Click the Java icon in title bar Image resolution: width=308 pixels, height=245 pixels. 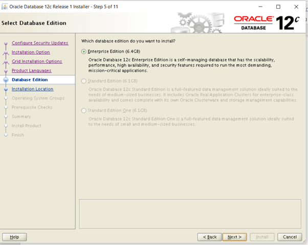coord(6,7)
